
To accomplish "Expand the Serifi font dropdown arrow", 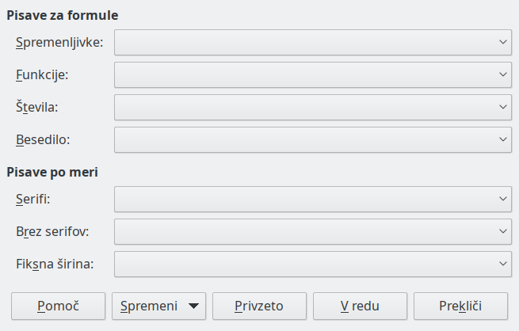I will (503, 199).
